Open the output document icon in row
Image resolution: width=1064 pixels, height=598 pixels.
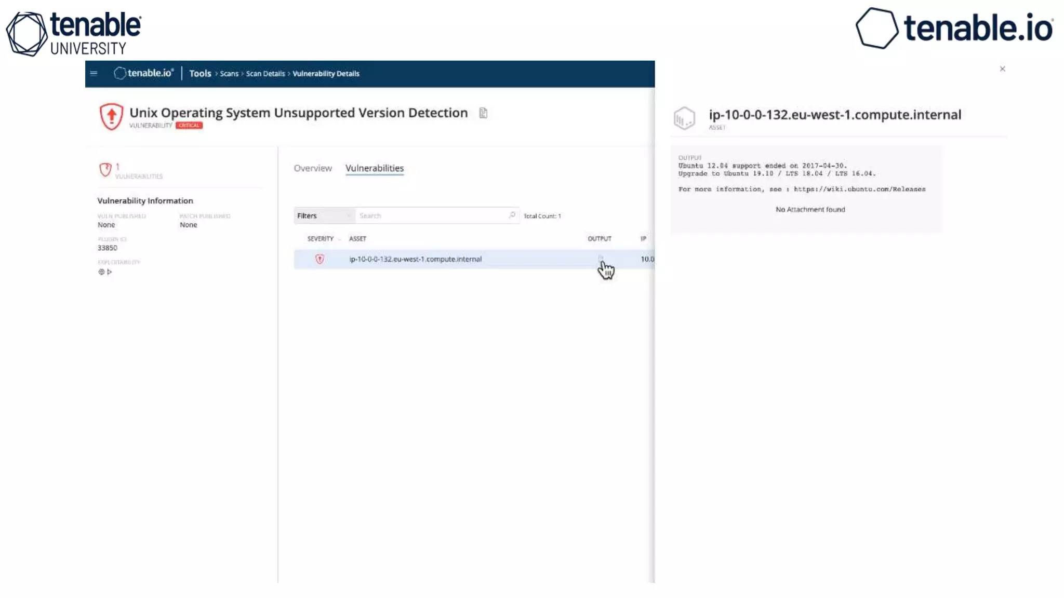point(601,259)
